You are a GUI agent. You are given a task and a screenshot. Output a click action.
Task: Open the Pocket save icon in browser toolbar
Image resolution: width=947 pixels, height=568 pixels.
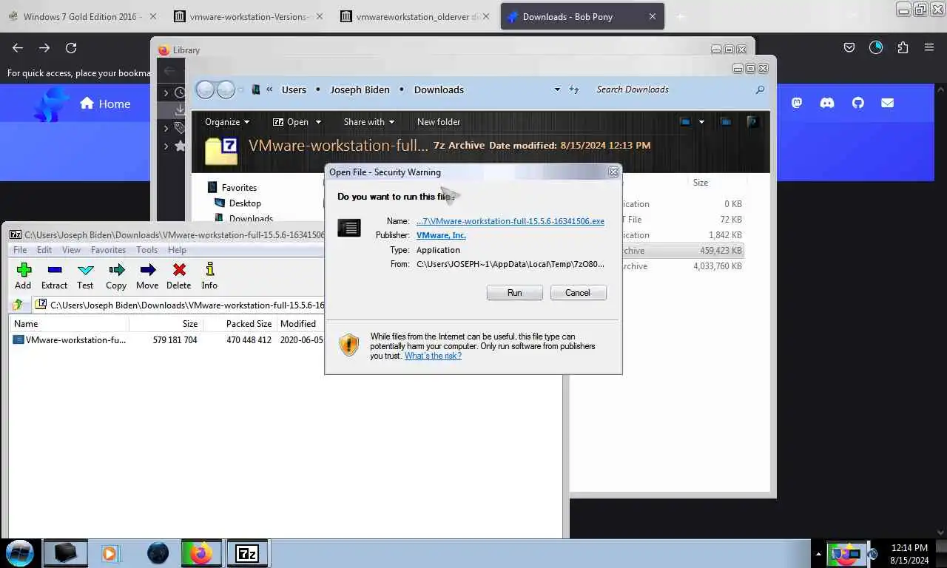click(x=849, y=47)
